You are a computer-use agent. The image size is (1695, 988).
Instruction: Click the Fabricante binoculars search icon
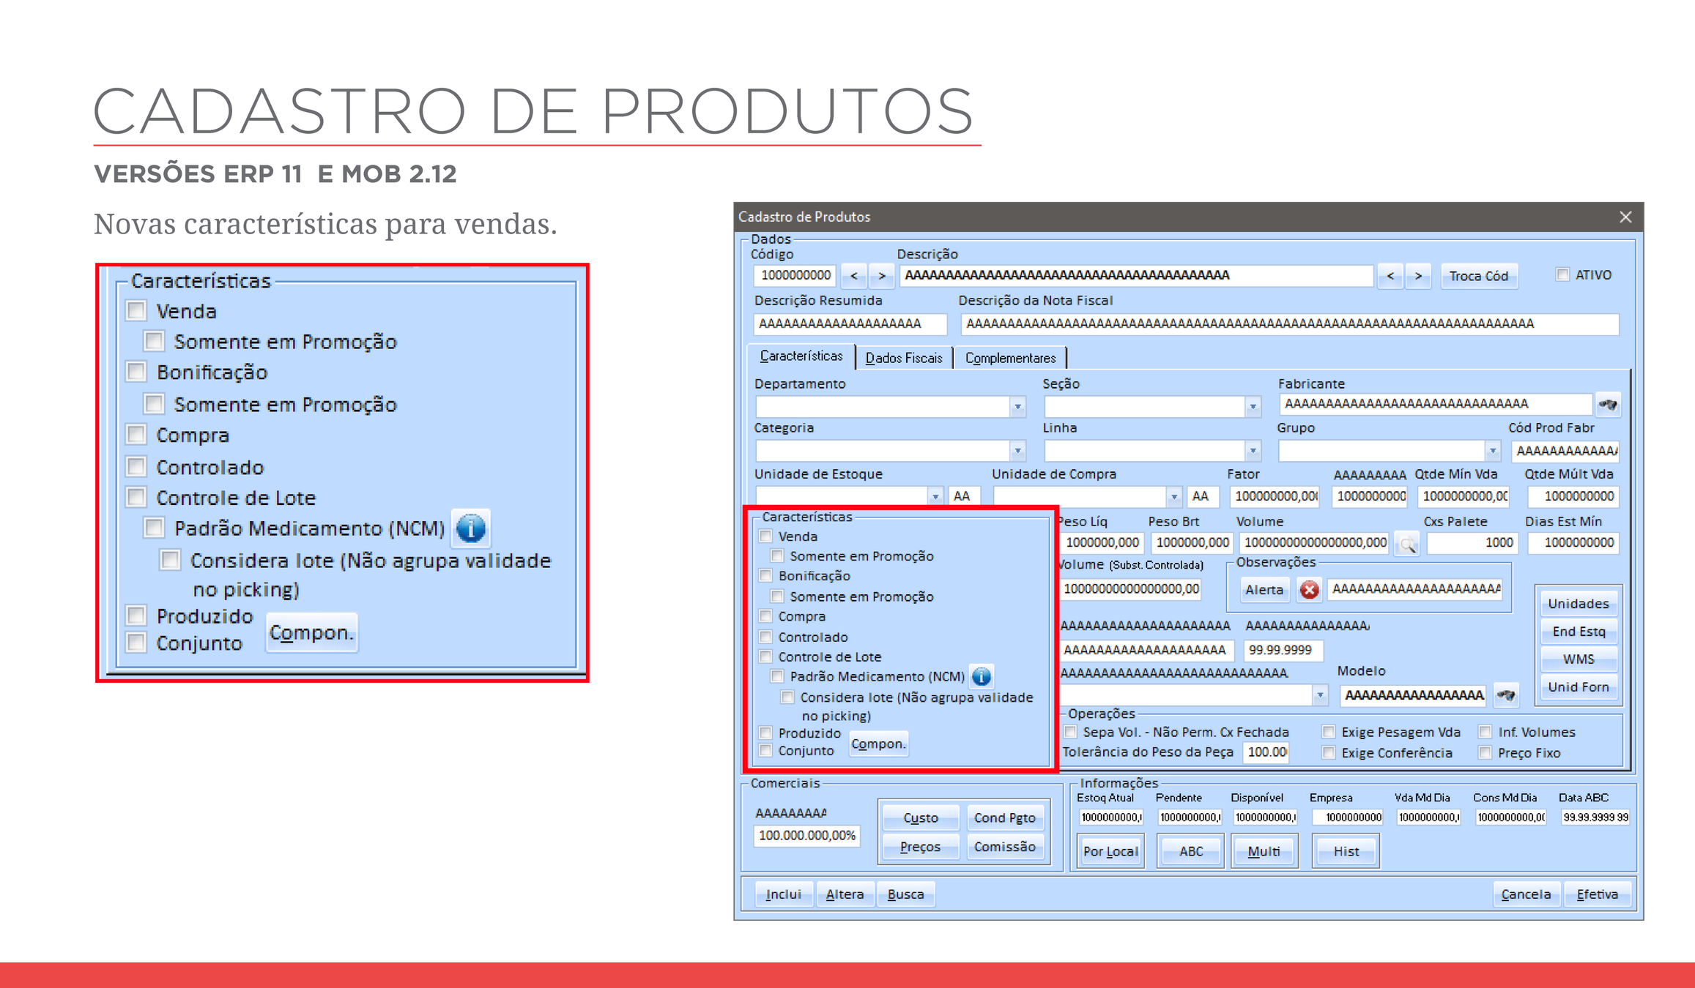click(x=1607, y=404)
